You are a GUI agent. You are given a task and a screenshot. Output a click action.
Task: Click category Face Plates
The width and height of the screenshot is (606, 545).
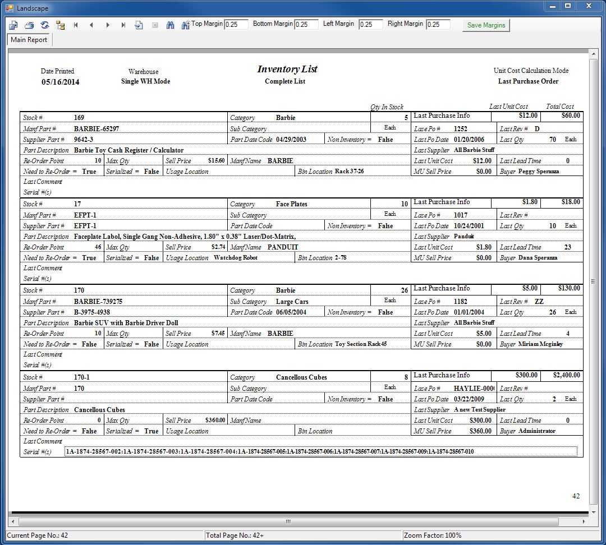(291, 204)
